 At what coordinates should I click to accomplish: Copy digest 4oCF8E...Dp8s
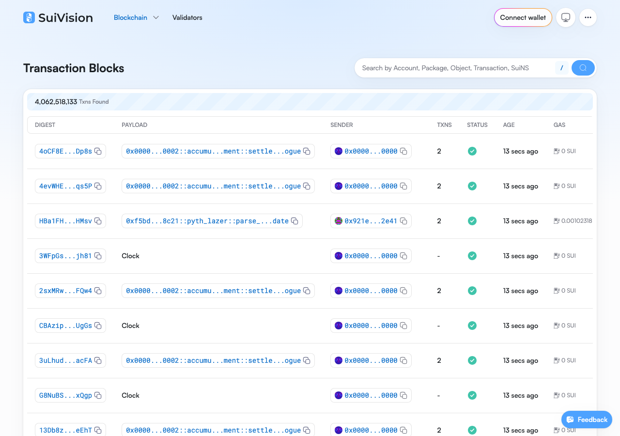98,151
